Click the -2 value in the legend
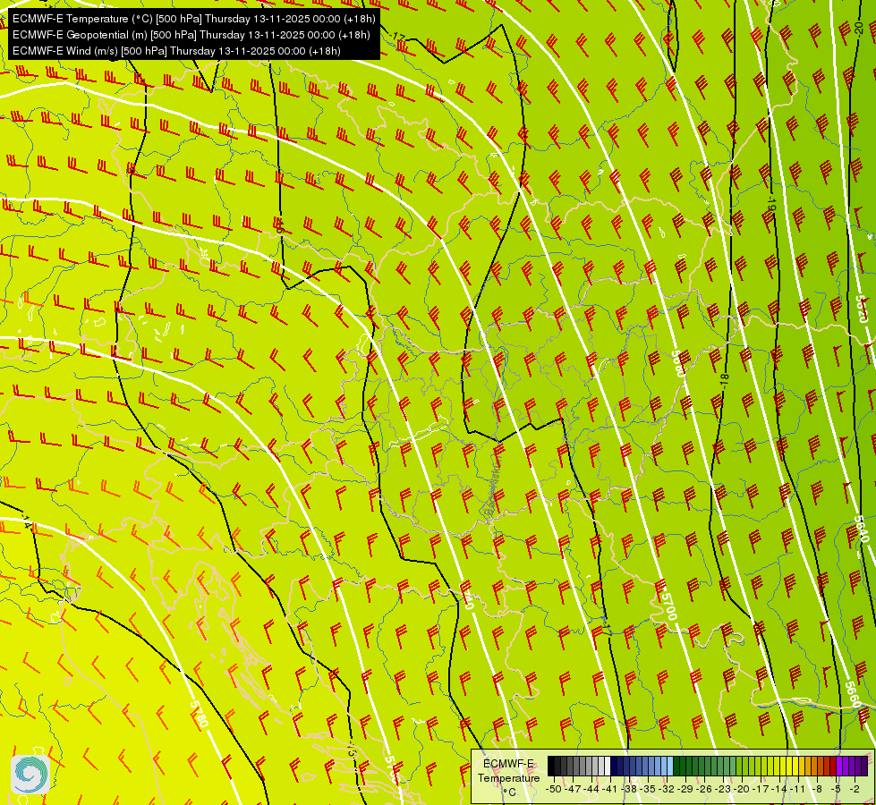The width and height of the screenshot is (876, 805). tap(855, 789)
